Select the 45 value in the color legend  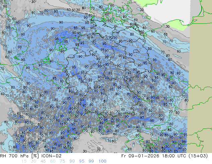[x=43, y=161]
